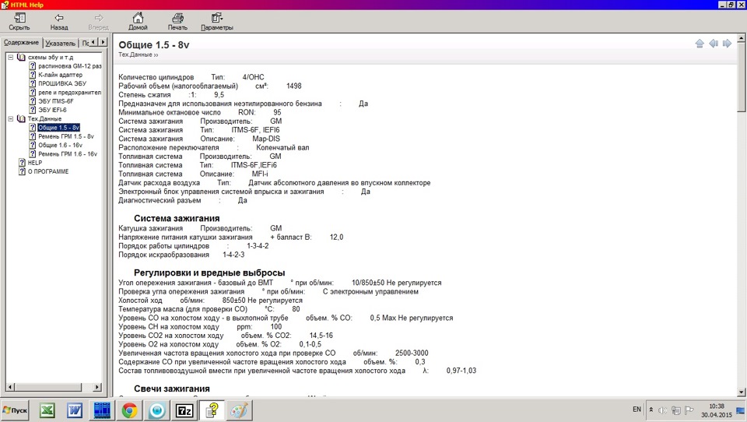Image resolution: width=747 pixels, height=422 pixels.
Task: Open the 'Ремень ГРМ 1.6 - 16v' topic
Action: [x=67, y=154]
